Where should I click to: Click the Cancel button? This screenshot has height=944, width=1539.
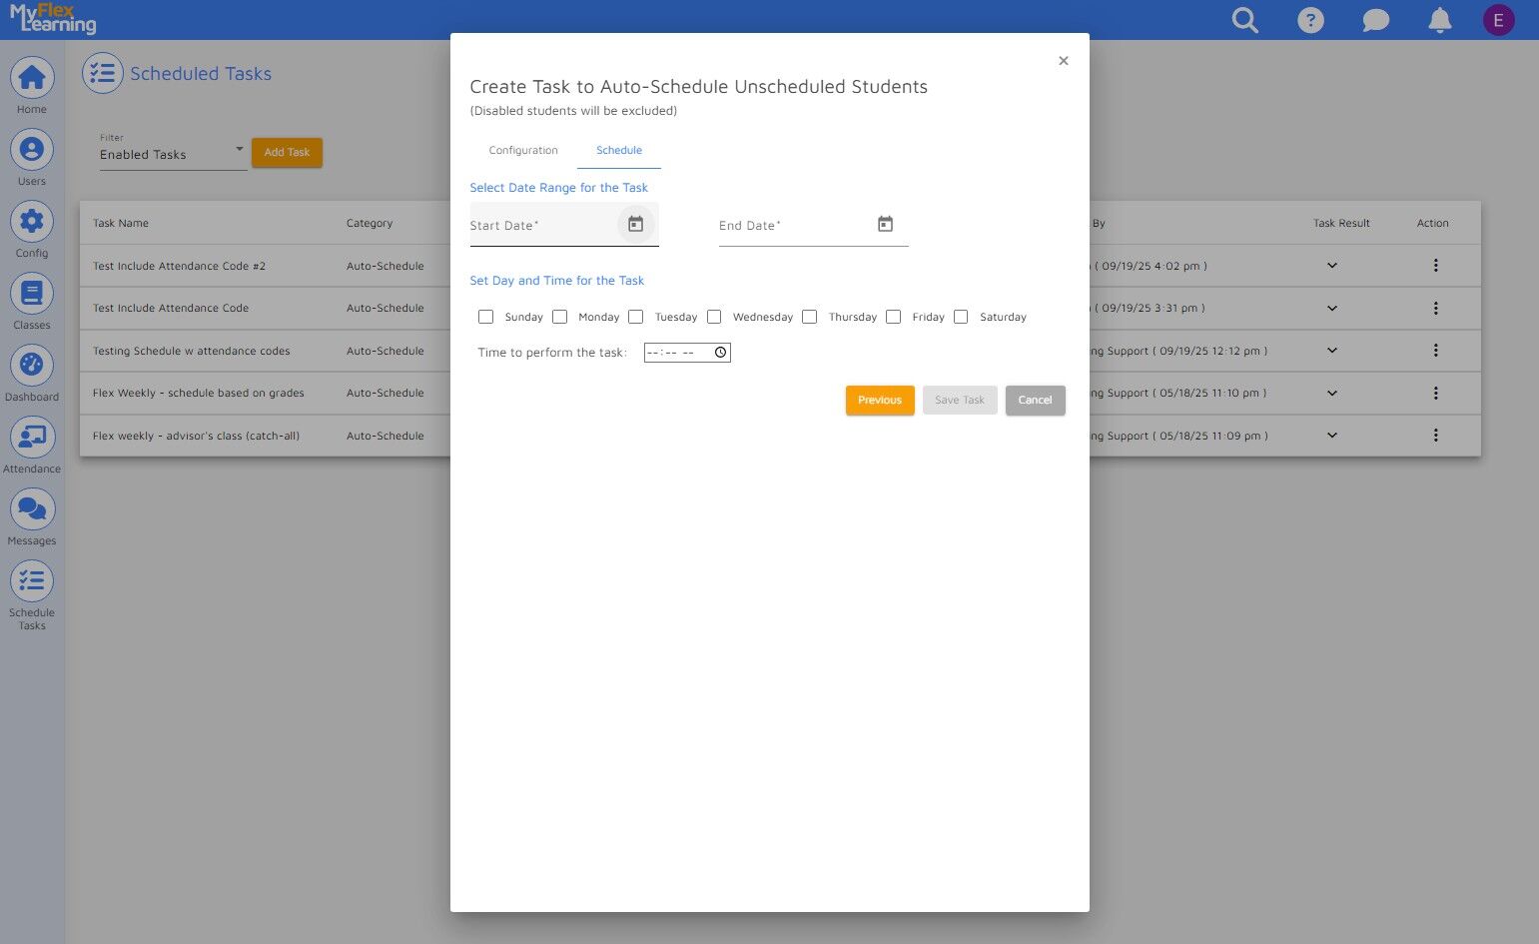click(1035, 400)
